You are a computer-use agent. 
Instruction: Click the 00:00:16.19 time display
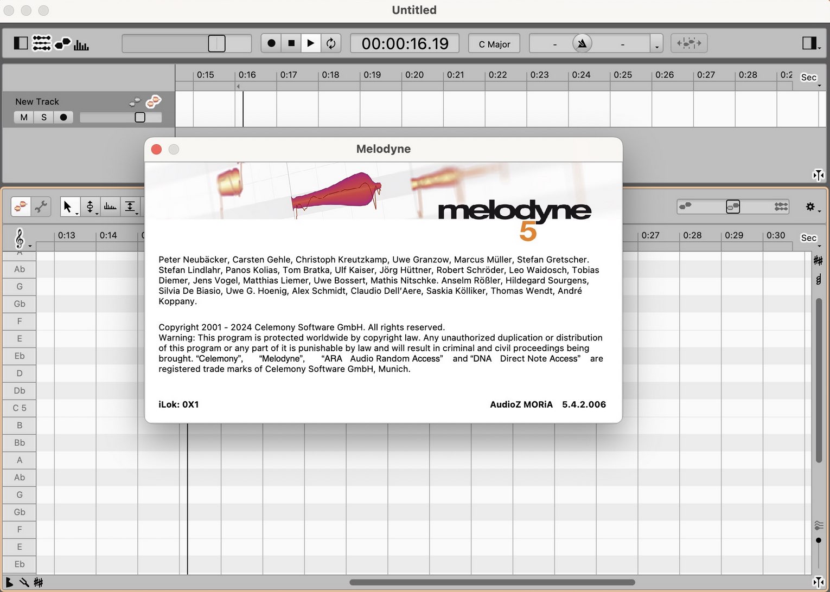click(405, 43)
